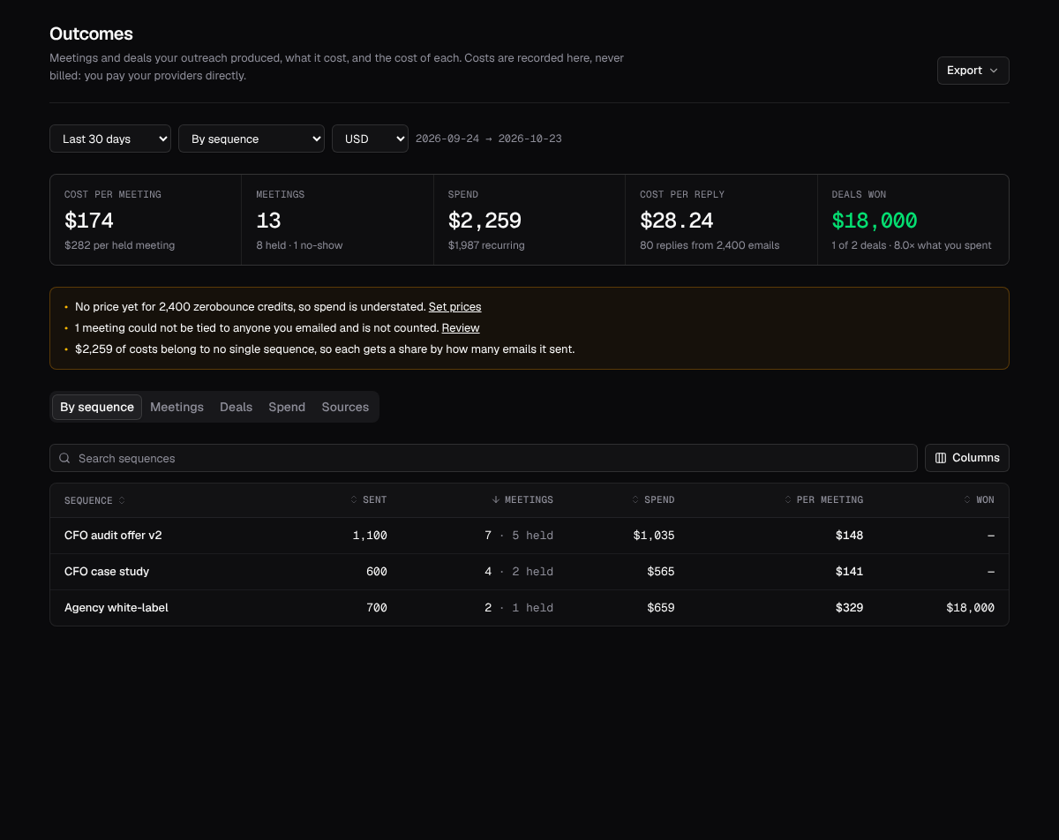Sort by the Won column header
Screen dimensions: 1059x840
coord(979,500)
